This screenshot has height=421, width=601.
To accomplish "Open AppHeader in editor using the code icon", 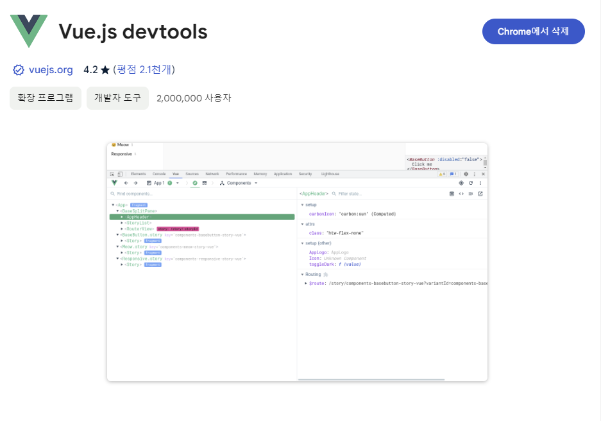I will pyautogui.click(x=461, y=193).
